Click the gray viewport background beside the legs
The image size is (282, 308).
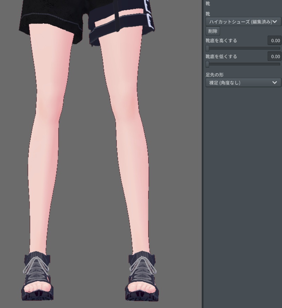[x=176, y=141]
